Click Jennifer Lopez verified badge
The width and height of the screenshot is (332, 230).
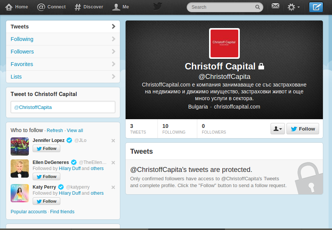click(69, 140)
